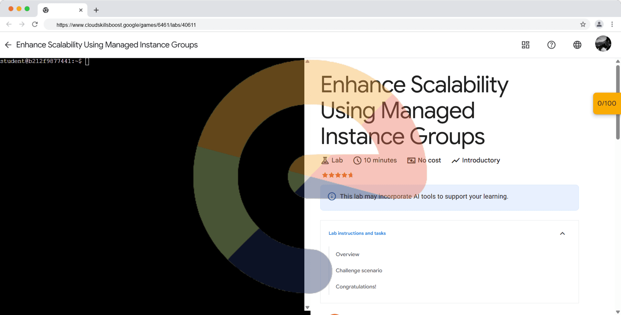Focus the terminal command prompt
This screenshot has width=621, height=315.
coord(87,61)
